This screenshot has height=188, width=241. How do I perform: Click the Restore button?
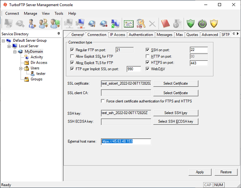click(x=226, y=172)
